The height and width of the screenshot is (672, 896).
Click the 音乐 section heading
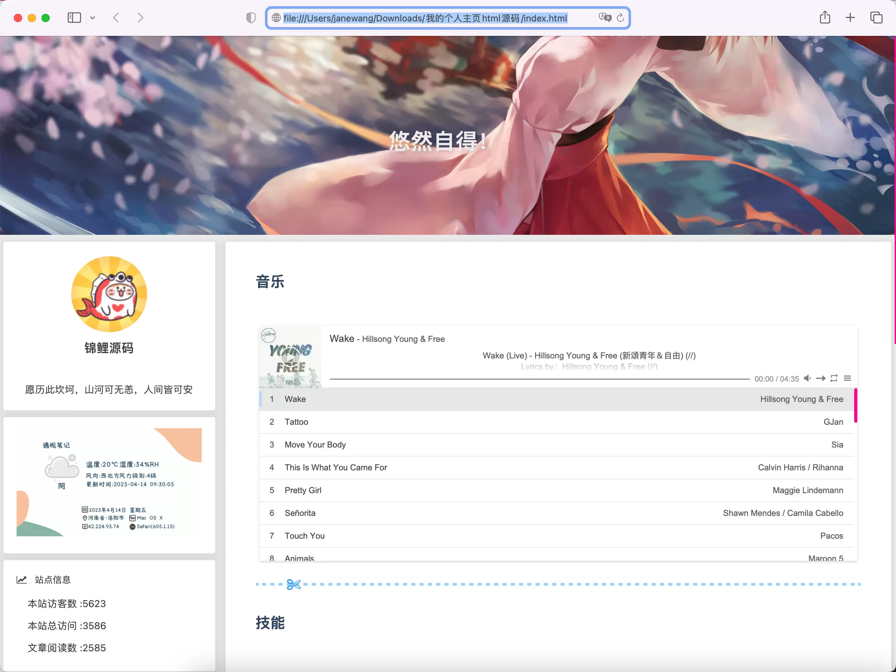click(270, 281)
